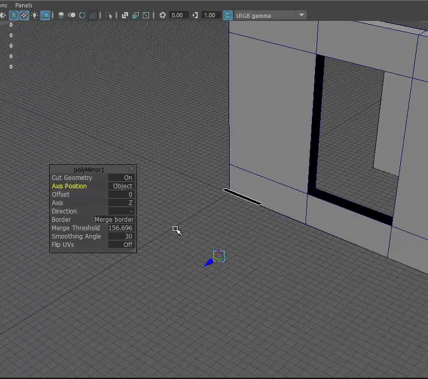428x379 pixels.
Task: Toggle the Motion blur icon
Action: [72, 15]
